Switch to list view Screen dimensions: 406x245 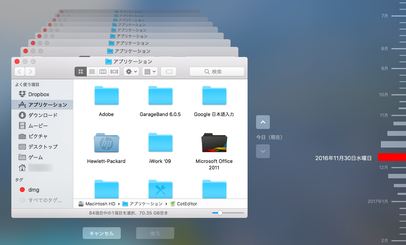(x=92, y=72)
